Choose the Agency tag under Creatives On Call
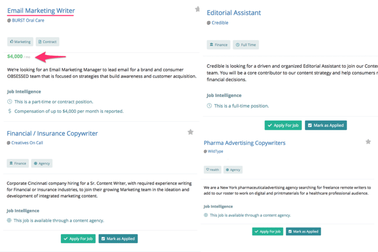378x252 pixels. [x=41, y=163]
